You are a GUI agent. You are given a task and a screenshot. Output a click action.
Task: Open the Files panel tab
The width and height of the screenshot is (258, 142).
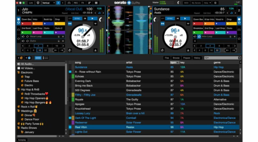click(167, 58)
